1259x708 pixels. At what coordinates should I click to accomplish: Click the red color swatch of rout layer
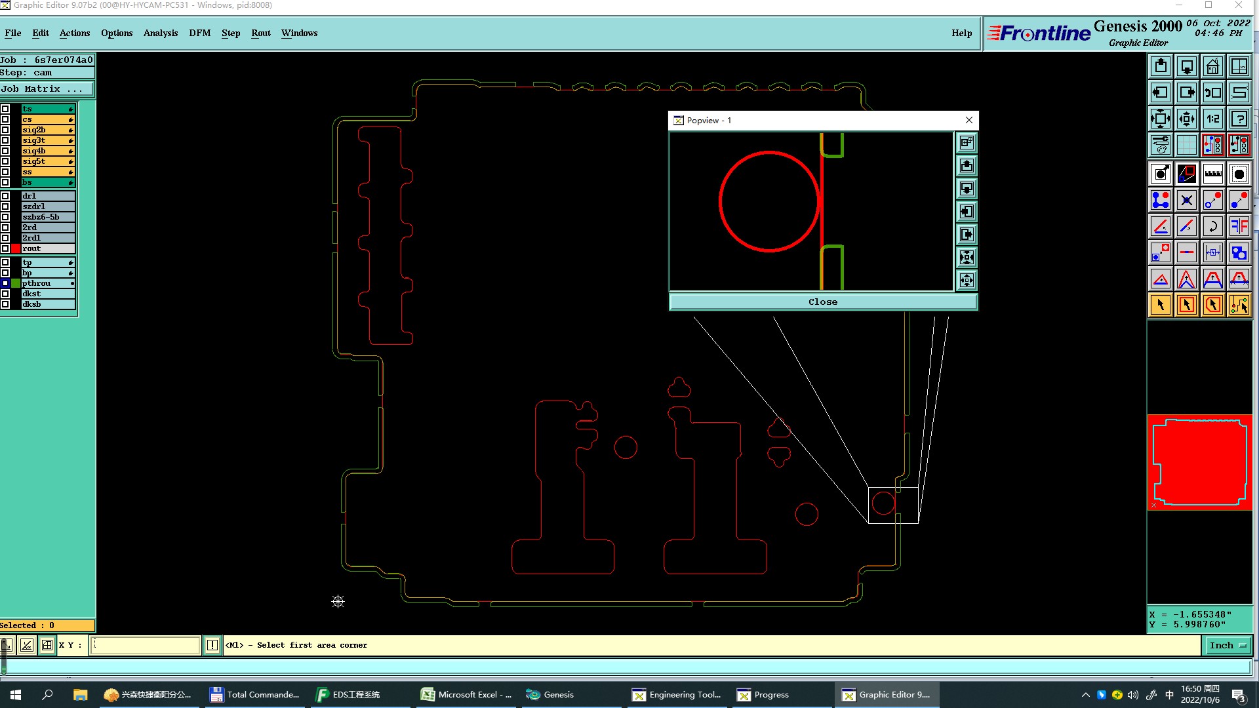pyautogui.click(x=16, y=248)
